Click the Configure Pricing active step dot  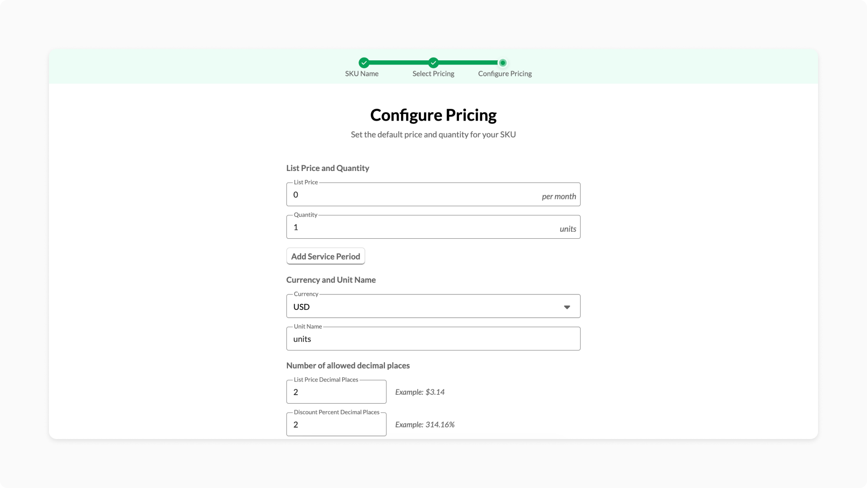coord(503,63)
